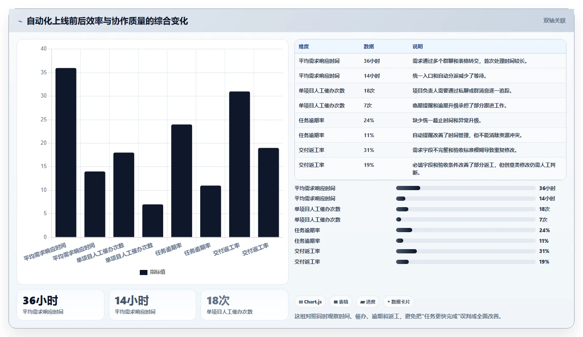Screen dimensions: 583x337
Task: Click the description starting 需求字段不完整
Action: tap(465, 150)
